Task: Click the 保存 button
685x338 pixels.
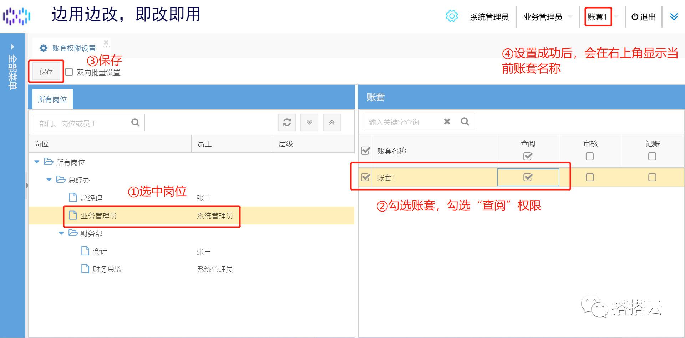Action: [46, 72]
